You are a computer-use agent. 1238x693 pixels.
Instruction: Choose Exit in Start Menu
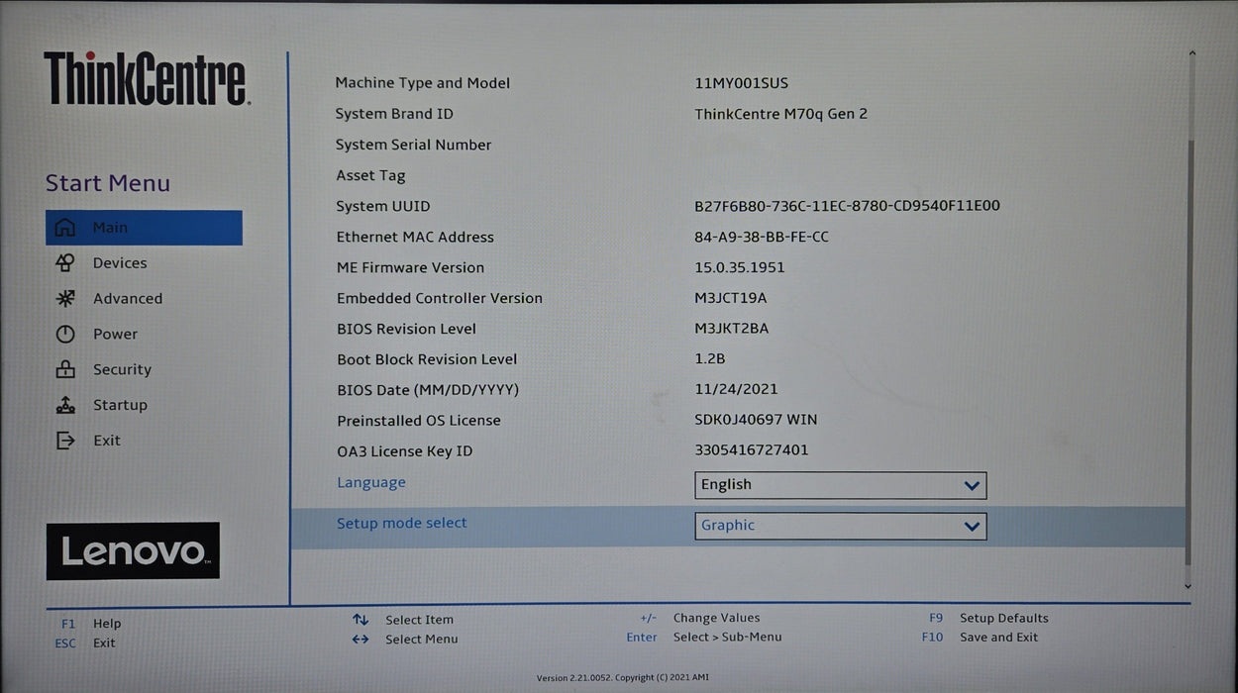pyautogui.click(x=107, y=441)
